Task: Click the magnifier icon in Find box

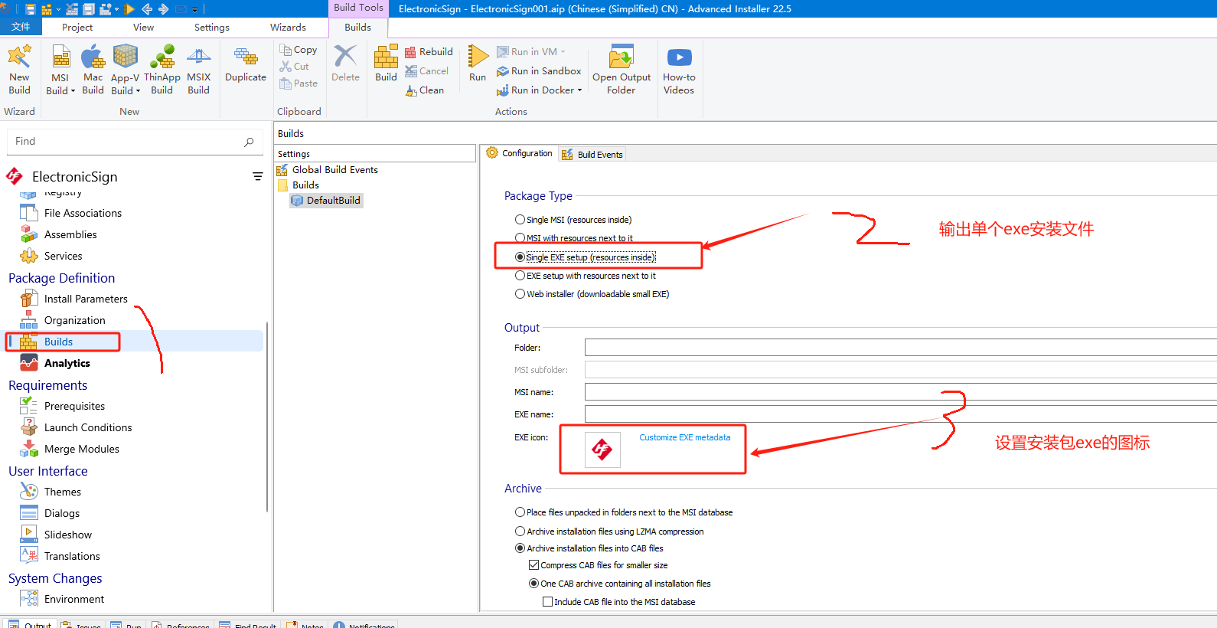Action: pos(249,142)
